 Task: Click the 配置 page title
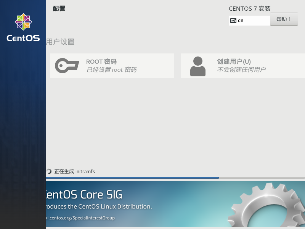coord(59,8)
